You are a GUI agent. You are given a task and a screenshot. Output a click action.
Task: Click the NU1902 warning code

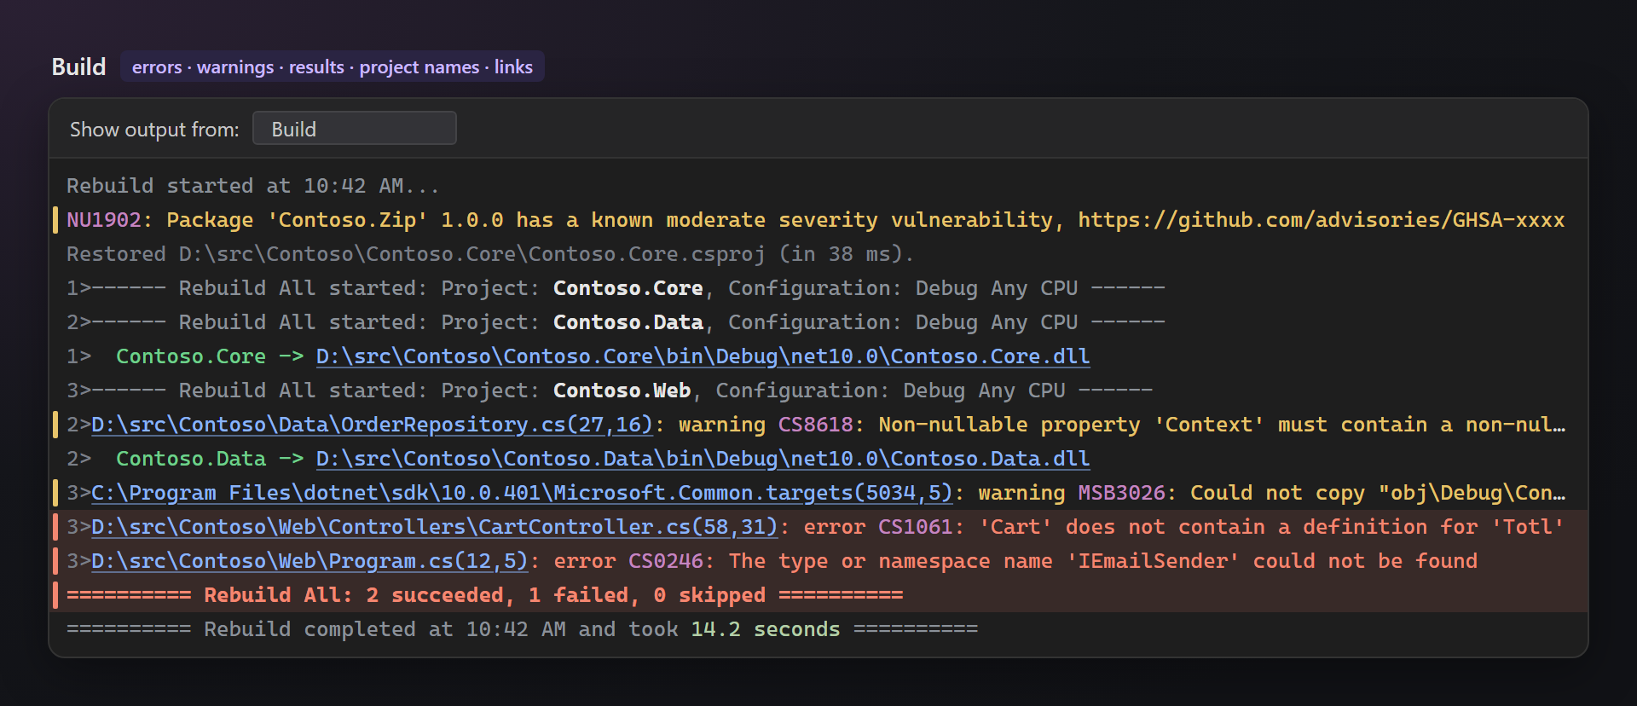[103, 220]
